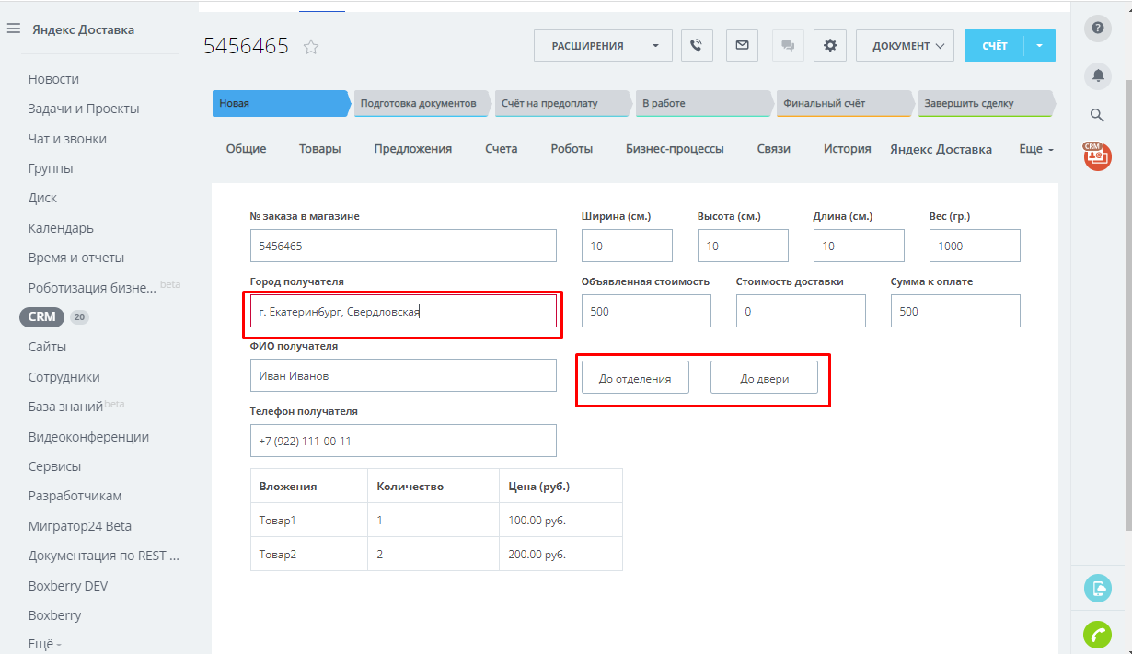Click the ФИО получателя field

(x=403, y=375)
